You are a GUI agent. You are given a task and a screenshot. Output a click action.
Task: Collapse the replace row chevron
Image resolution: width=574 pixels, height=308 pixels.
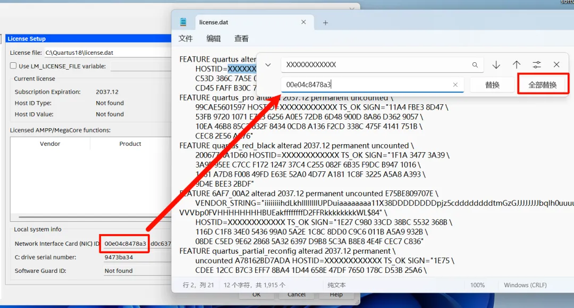tap(268, 65)
